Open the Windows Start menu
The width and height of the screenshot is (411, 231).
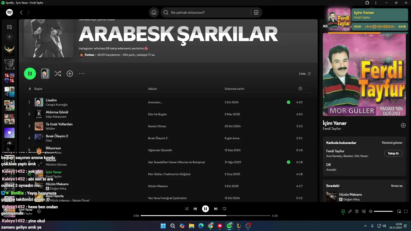(163, 226)
